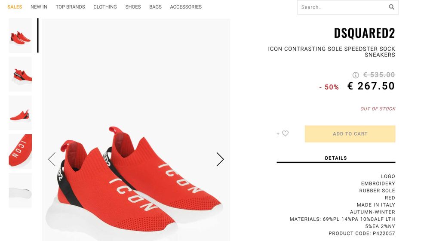Viewport: 430px width, 241px height.
Task: Click the price info icon
Action: pos(356,75)
